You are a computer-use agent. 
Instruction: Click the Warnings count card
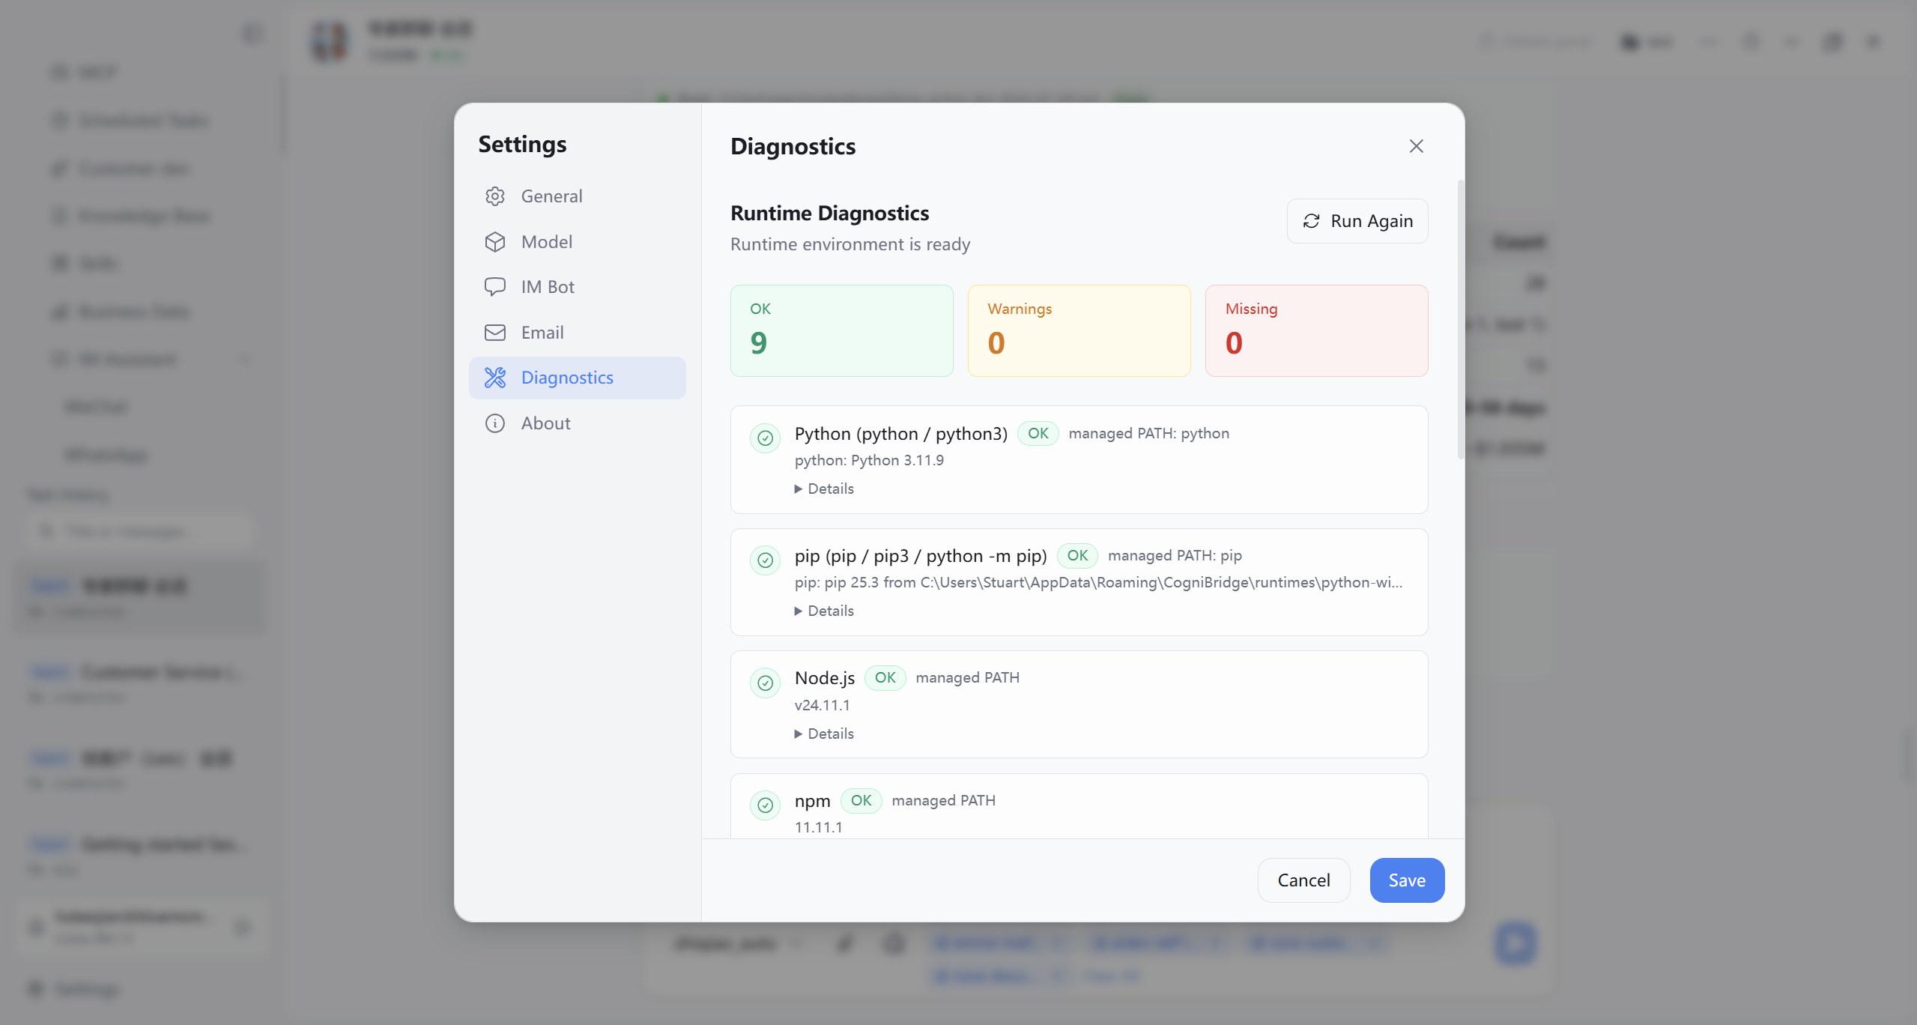click(1079, 330)
